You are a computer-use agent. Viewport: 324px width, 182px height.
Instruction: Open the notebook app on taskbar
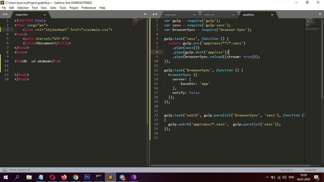coord(41,177)
